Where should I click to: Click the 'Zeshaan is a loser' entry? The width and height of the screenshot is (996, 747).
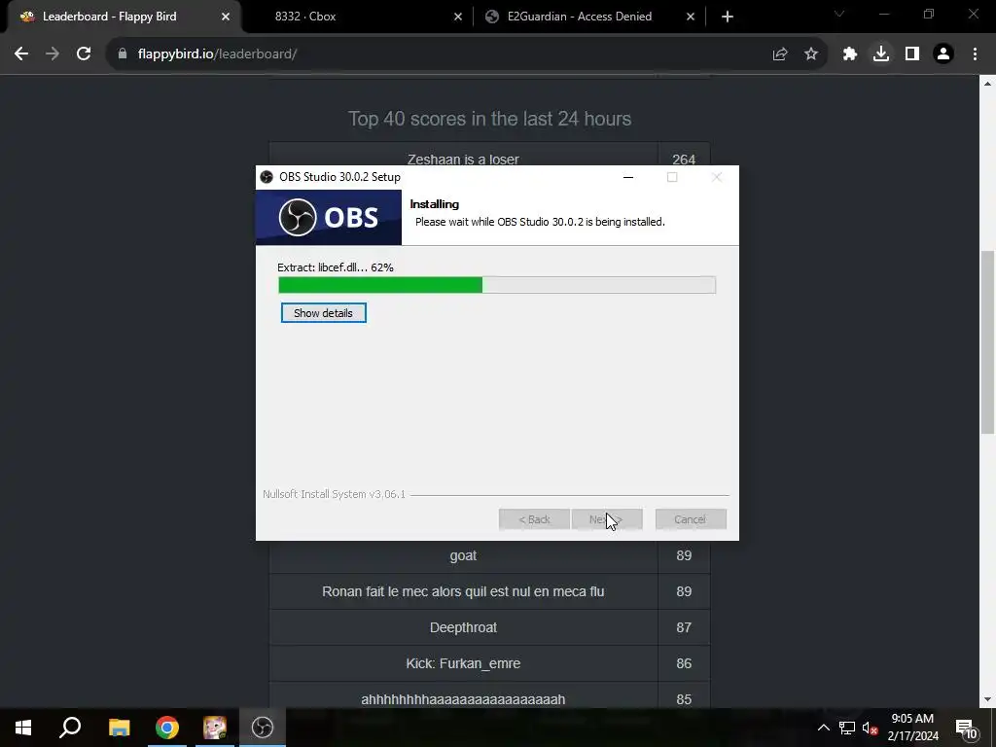tap(463, 159)
